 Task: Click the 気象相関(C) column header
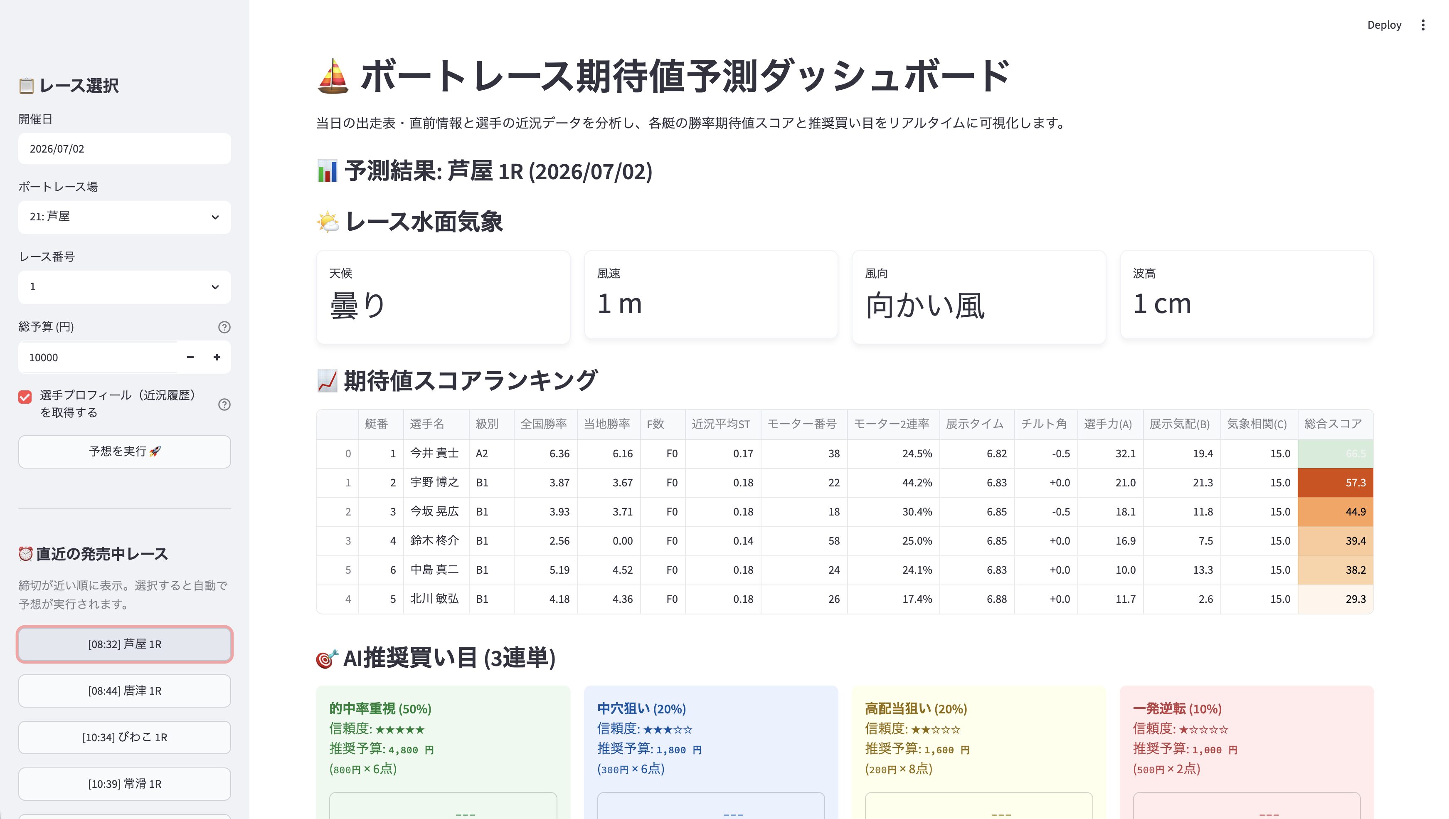pyautogui.click(x=1259, y=424)
